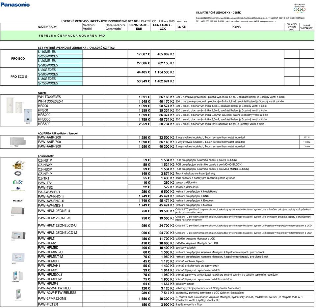Select the solar PCB board image

[x=18, y=165]
